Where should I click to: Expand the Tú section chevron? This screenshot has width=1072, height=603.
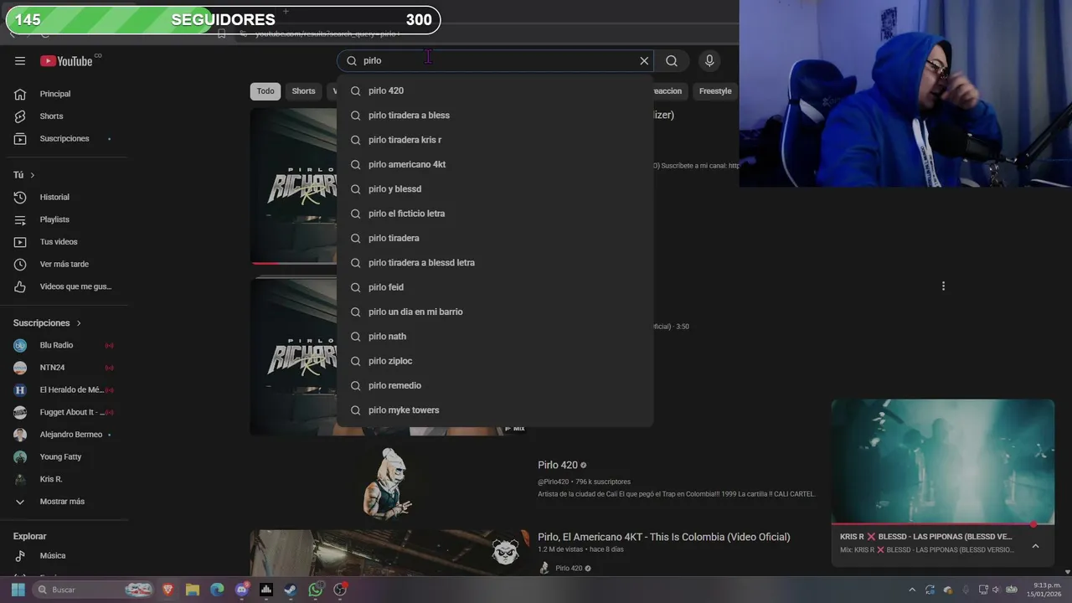click(x=33, y=175)
